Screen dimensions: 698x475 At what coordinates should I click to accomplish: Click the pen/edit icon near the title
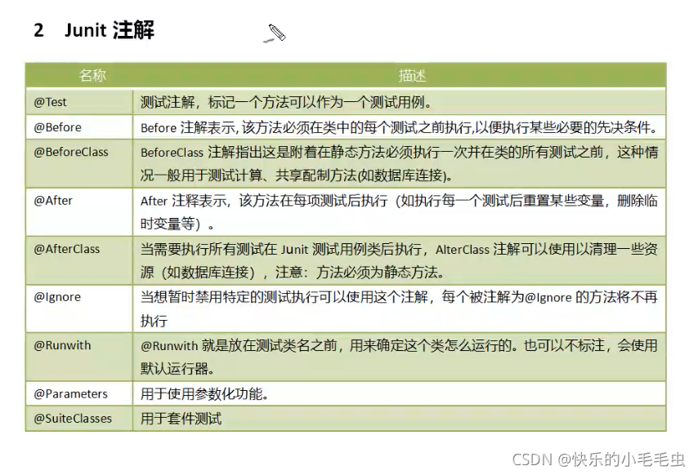(274, 33)
